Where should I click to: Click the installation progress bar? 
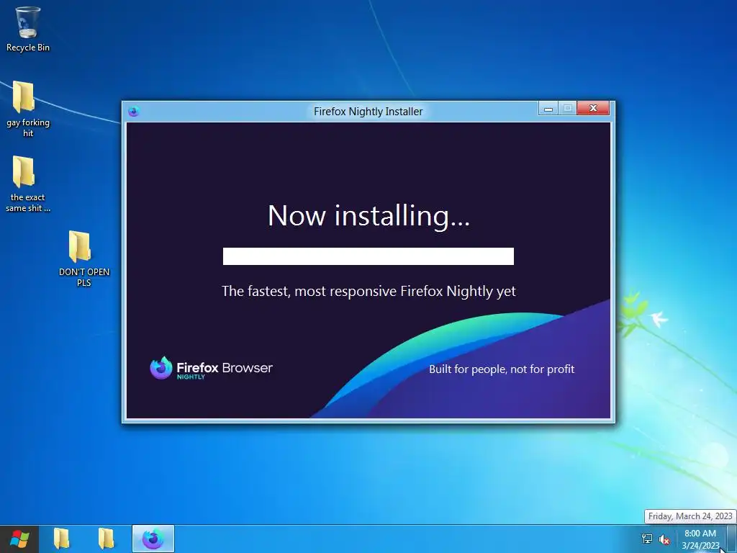(x=368, y=256)
